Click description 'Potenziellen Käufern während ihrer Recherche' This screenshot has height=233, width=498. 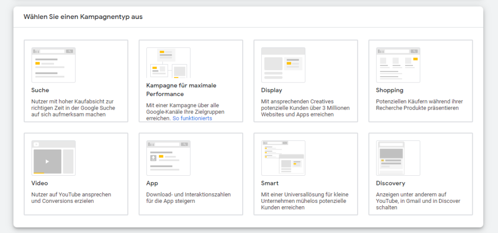[x=420, y=105]
